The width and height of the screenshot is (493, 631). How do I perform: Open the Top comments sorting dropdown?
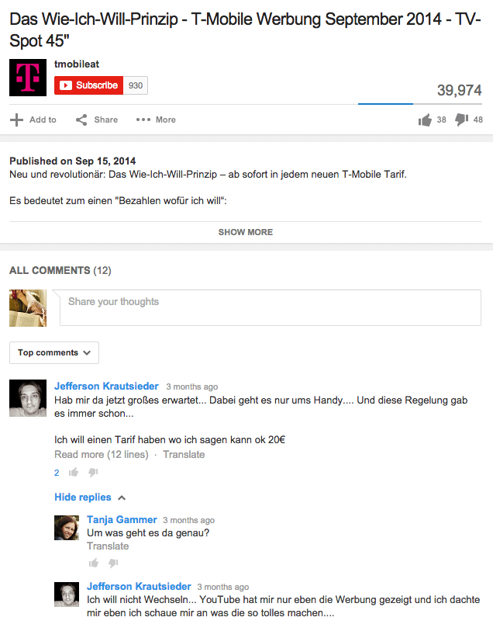(x=54, y=353)
